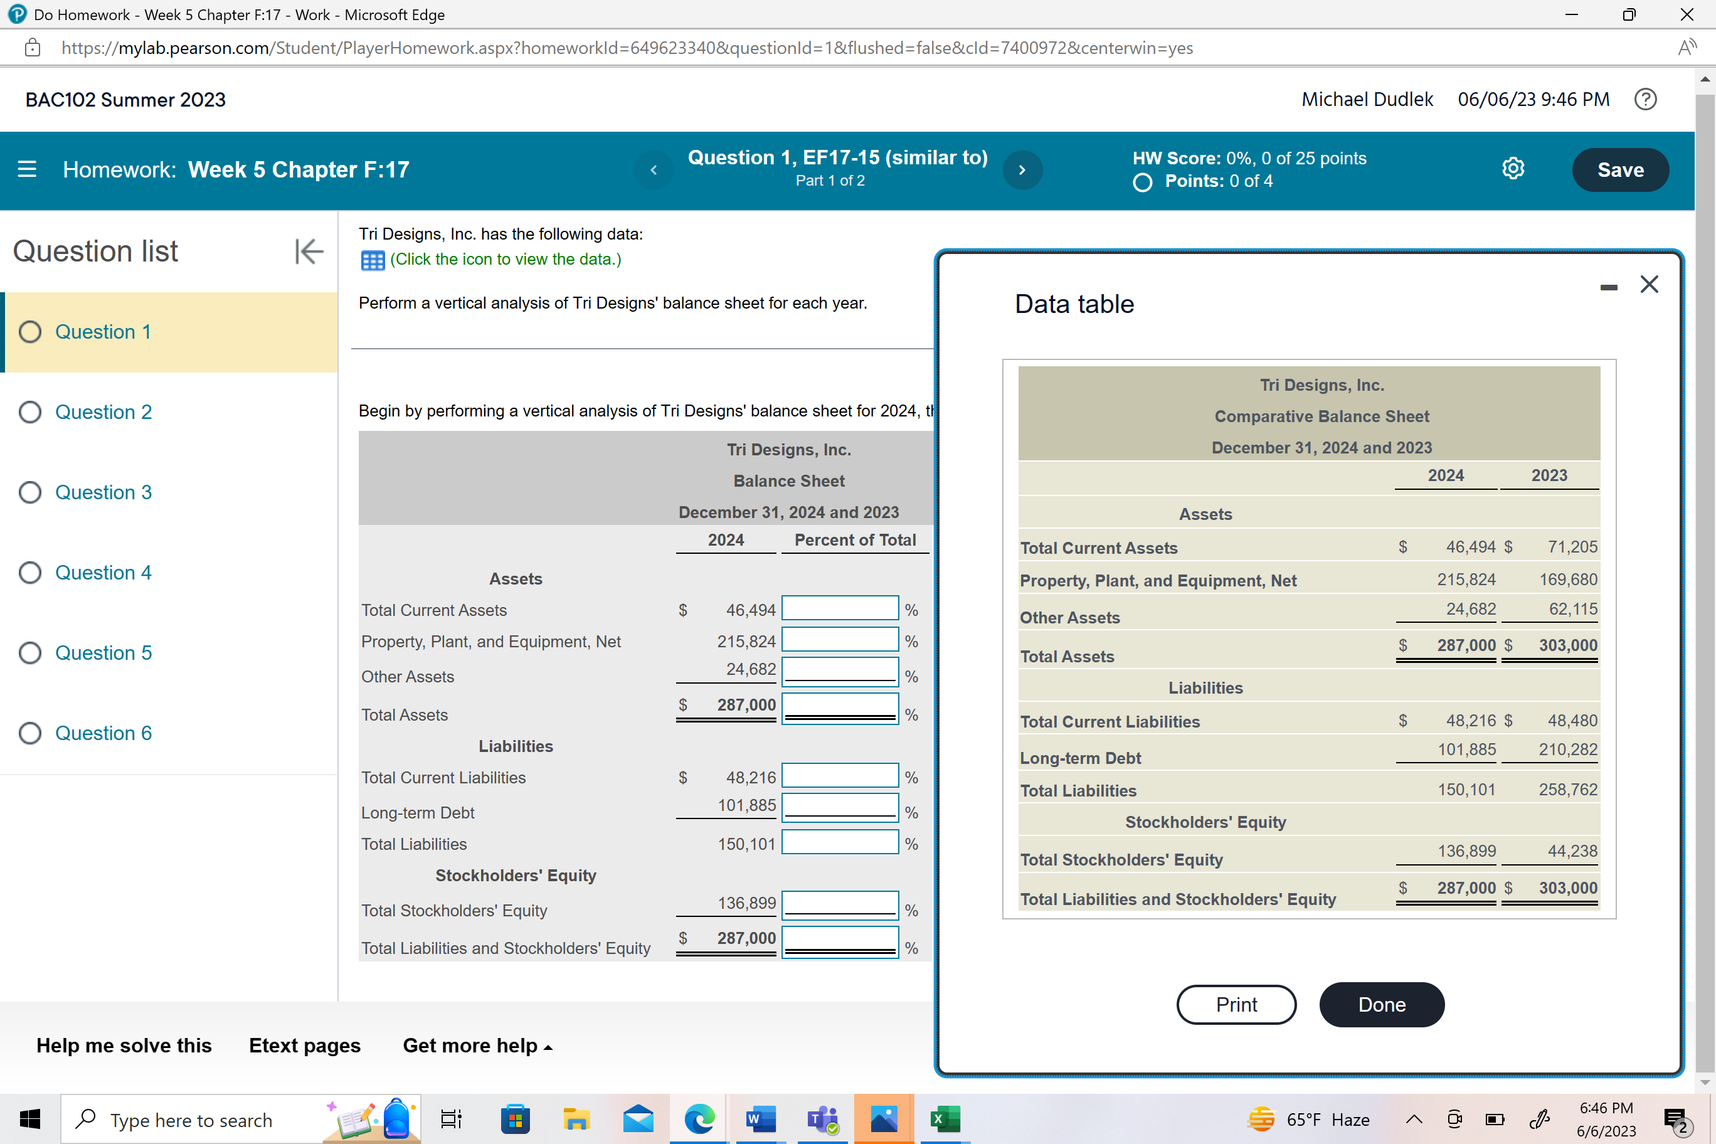Expand the Get more help menu
The image size is (1716, 1144).
tap(477, 1046)
